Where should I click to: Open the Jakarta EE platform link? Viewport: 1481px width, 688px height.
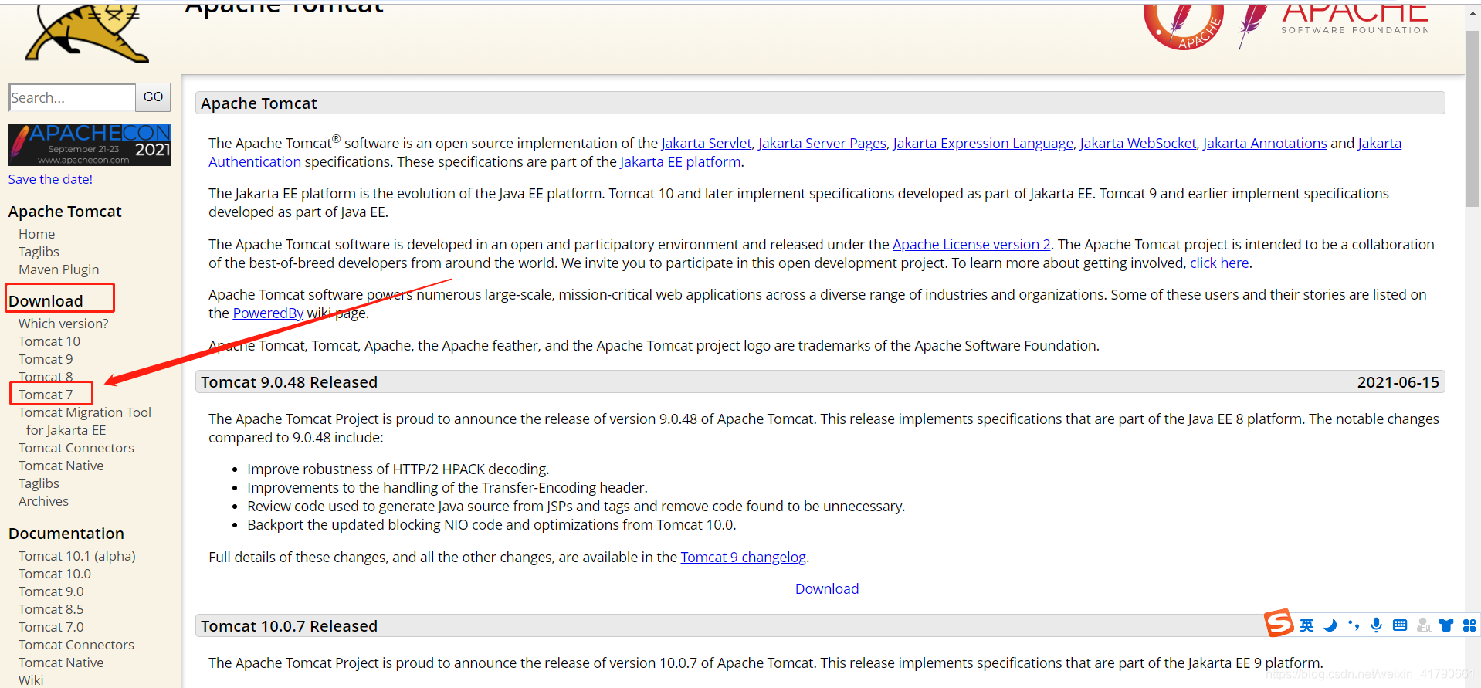pyautogui.click(x=680, y=162)
